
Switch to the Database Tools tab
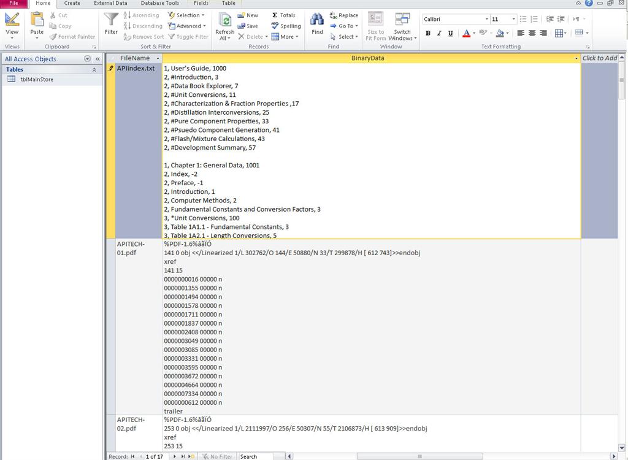pos(160,3)
